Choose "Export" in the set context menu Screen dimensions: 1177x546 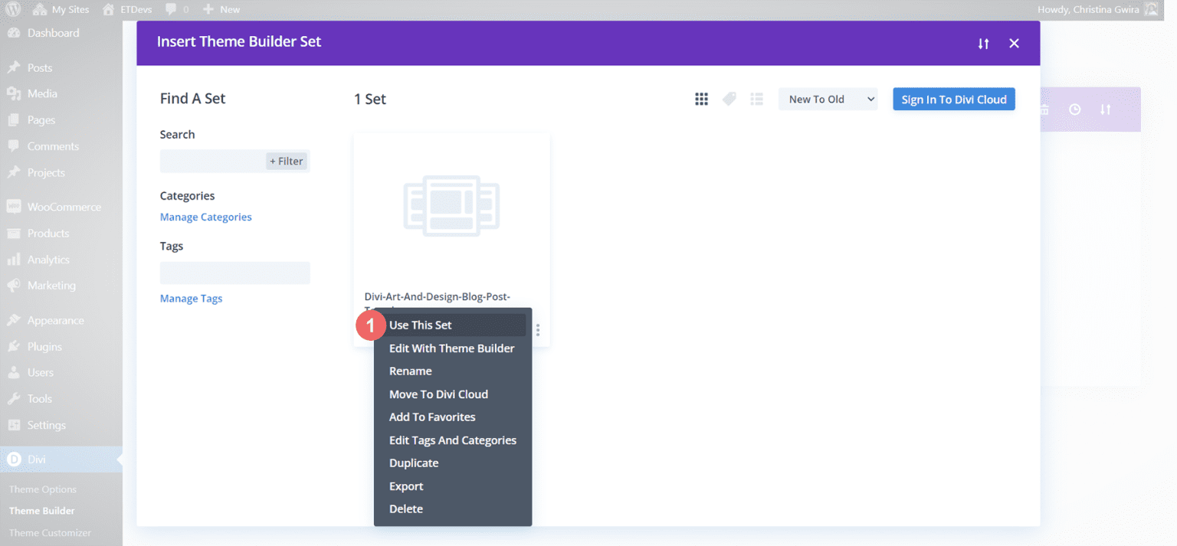point(406,486)
